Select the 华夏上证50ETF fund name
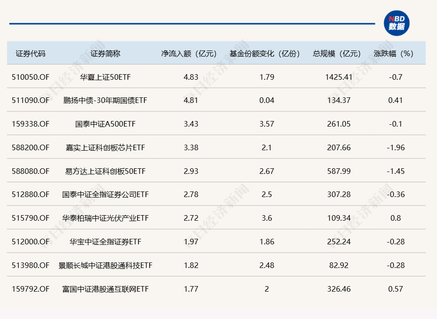The image size is (437, 319). 105,77
